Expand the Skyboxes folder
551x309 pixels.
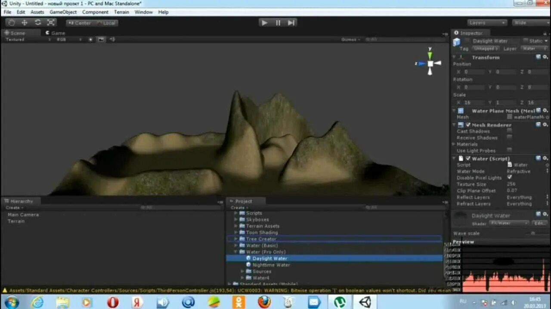[235, 220]
